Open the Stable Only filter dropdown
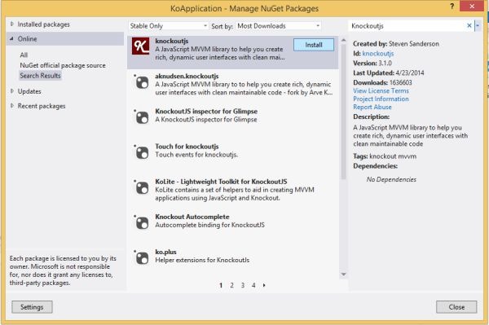 169,26
